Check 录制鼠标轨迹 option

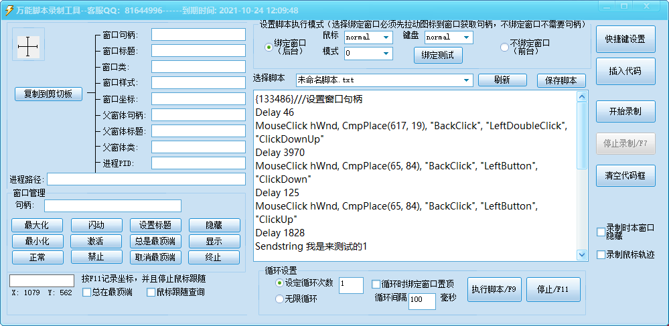coord(601,254)
